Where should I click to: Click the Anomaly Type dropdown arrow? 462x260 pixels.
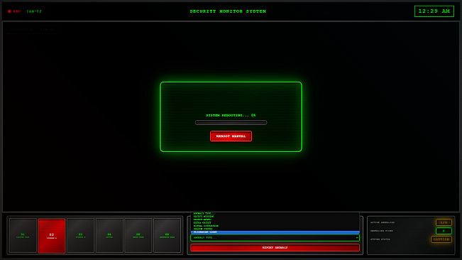[356, 237]
